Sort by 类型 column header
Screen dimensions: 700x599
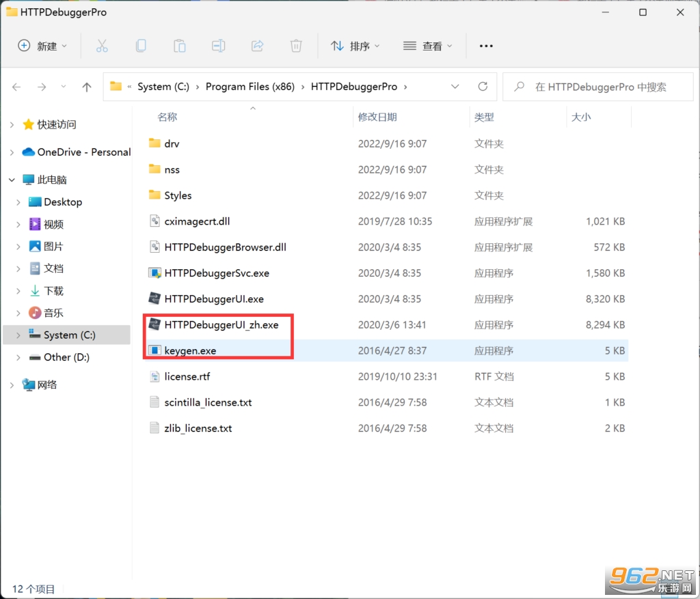point(484,117)
